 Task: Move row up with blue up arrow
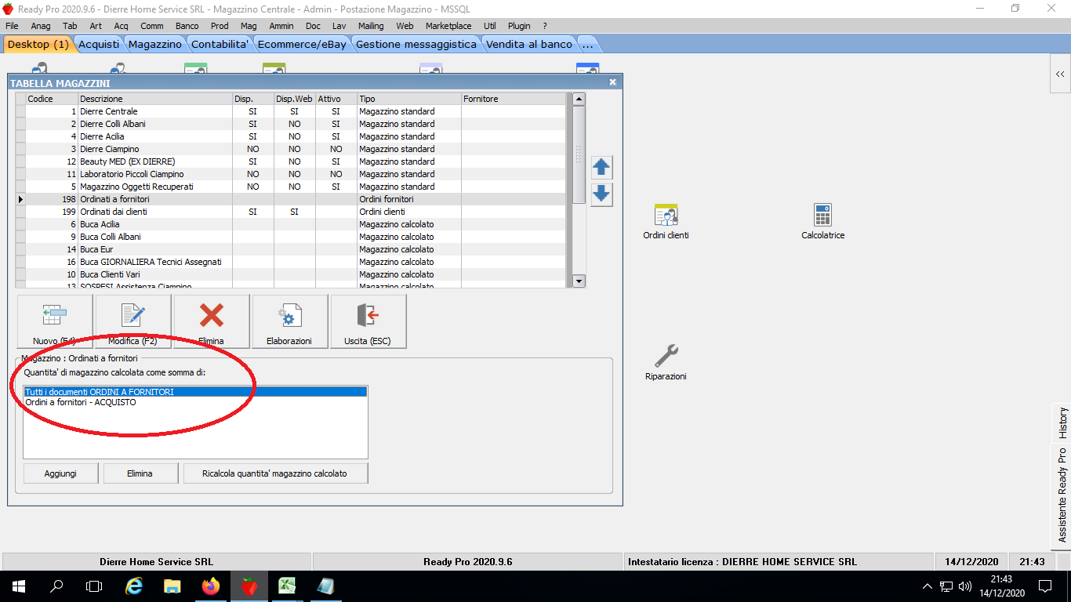601,167
